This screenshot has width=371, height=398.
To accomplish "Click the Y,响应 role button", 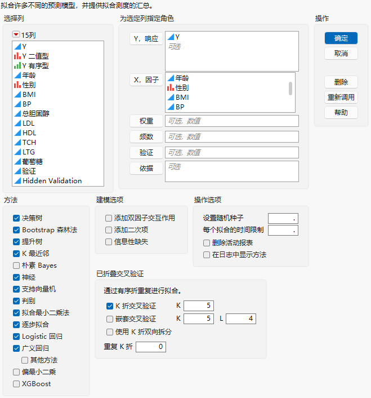I will click(146, 39).
